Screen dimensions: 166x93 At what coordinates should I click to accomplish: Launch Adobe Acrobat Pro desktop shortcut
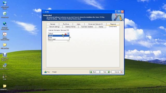tap(5, 36)
